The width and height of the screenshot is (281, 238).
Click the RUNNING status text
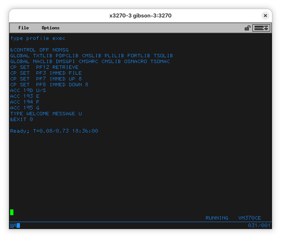pos(217,218)
